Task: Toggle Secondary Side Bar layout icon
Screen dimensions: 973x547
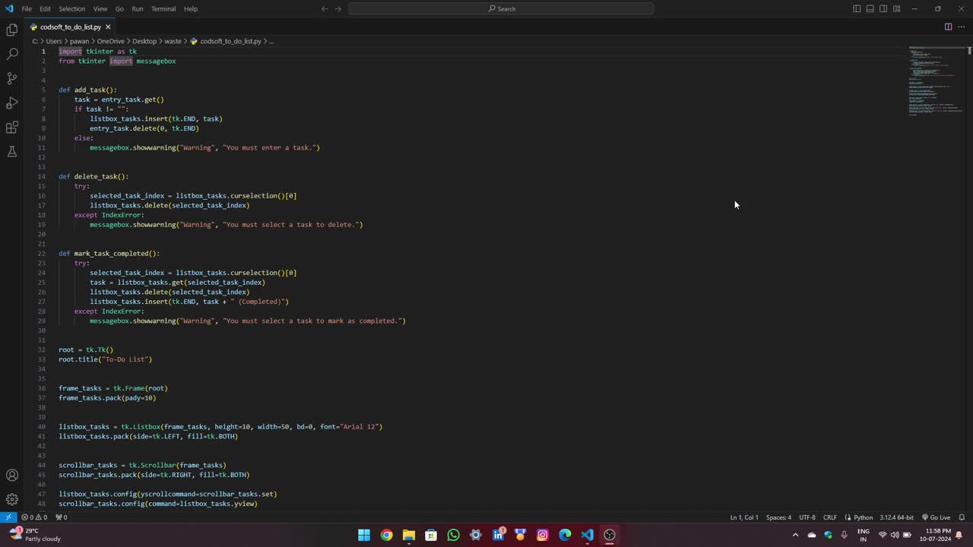Action: (883, 8)
